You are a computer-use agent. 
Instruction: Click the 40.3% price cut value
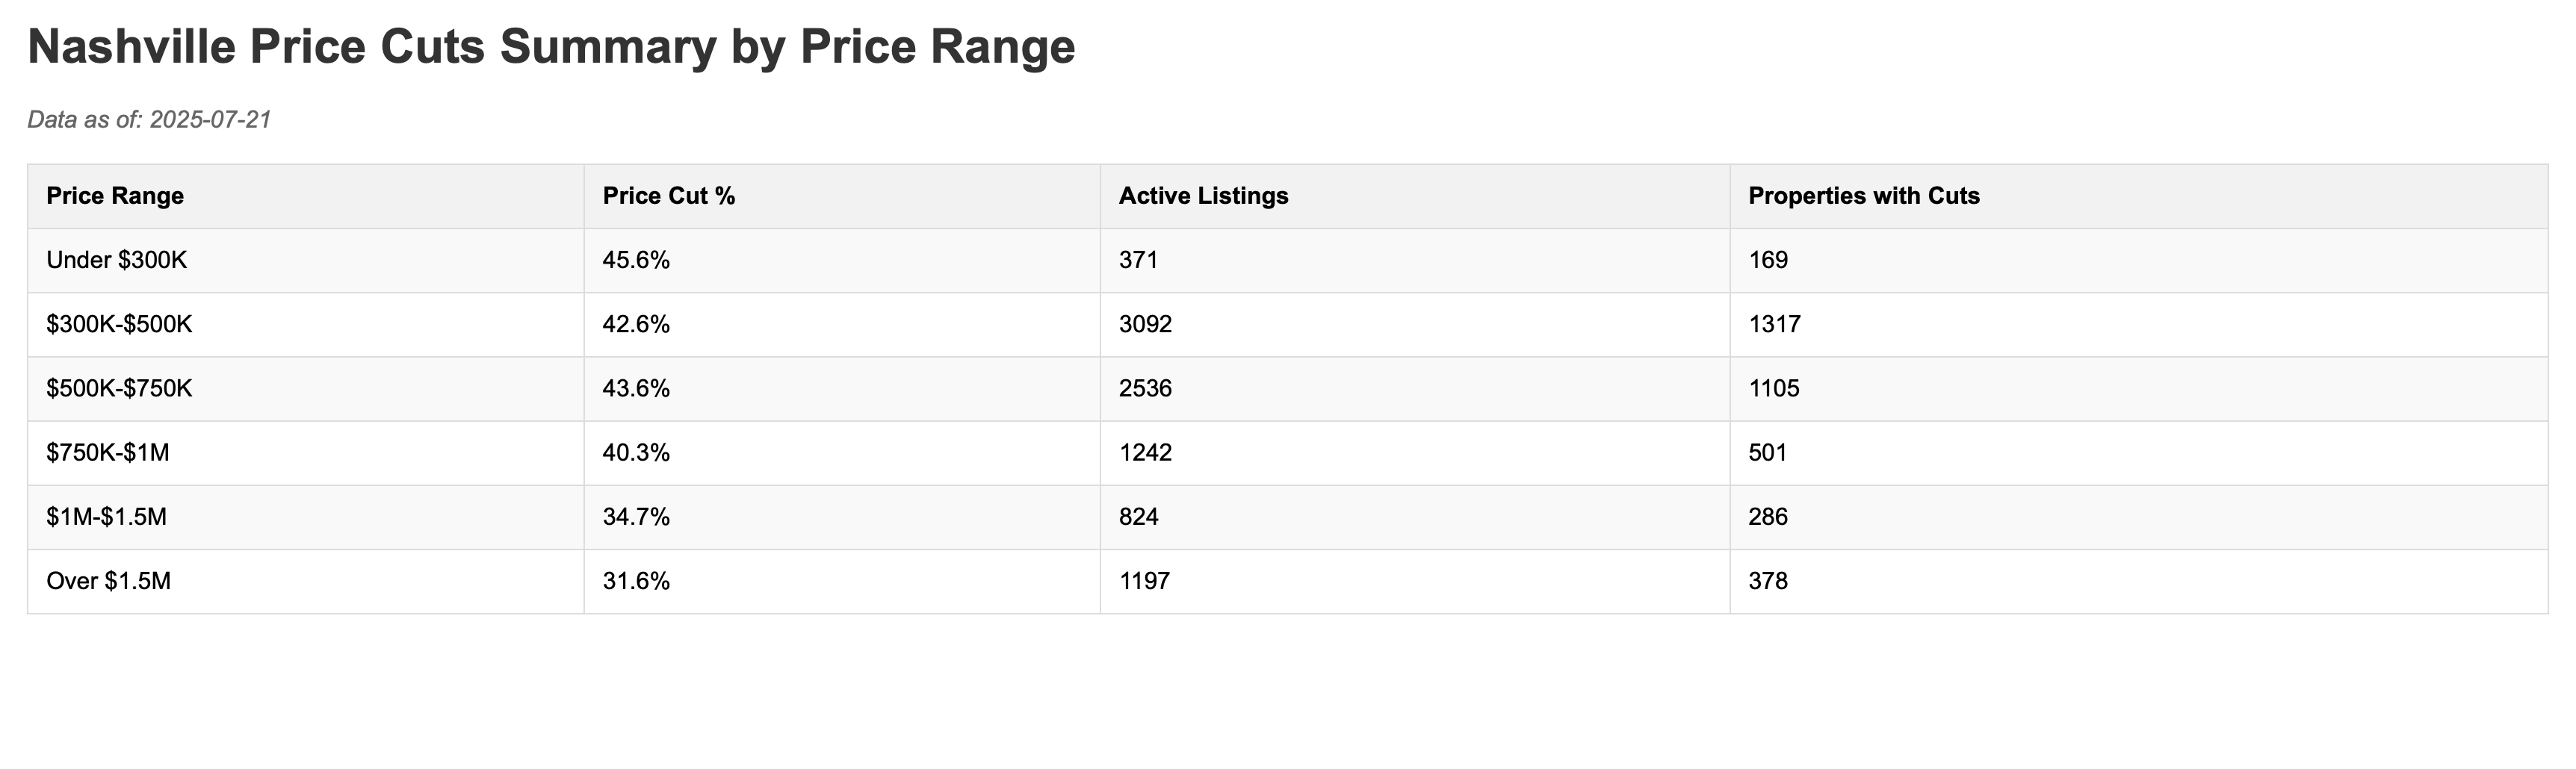tap(636, 452)
